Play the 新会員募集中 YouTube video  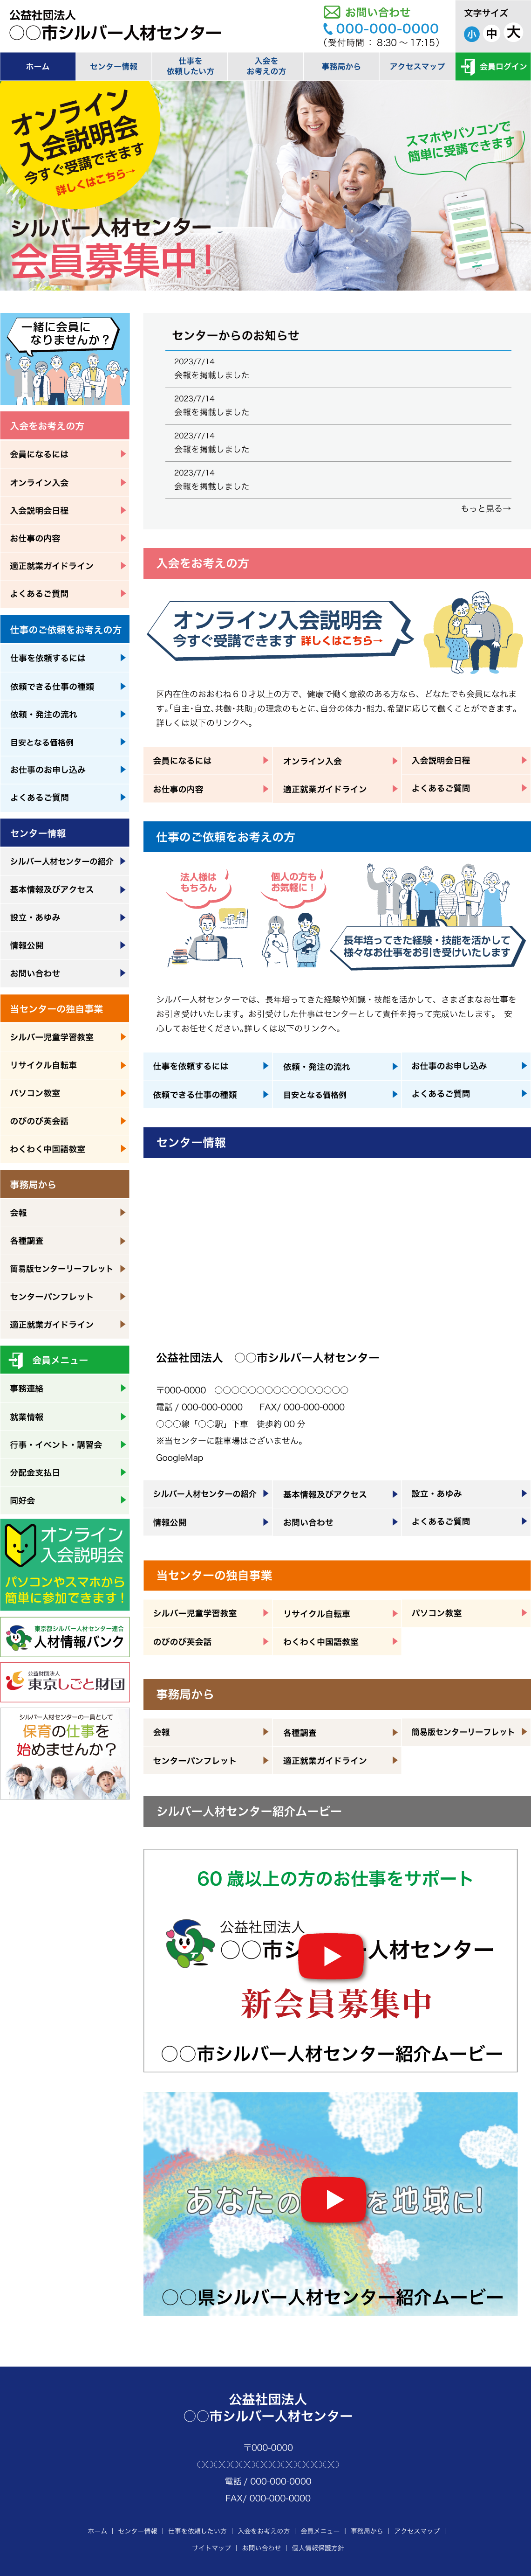tap(330, 1955)
